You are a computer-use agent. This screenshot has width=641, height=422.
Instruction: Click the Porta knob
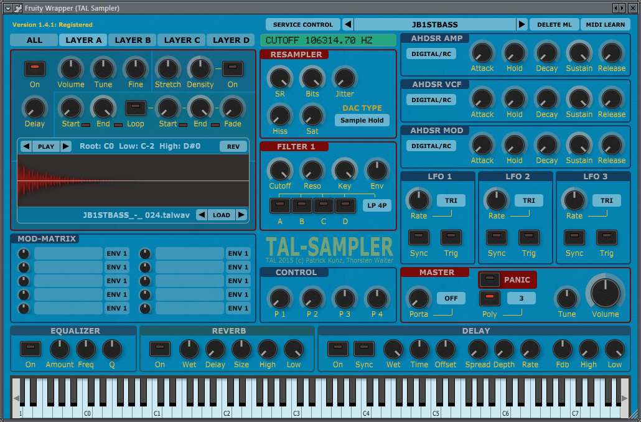point(419,299)
